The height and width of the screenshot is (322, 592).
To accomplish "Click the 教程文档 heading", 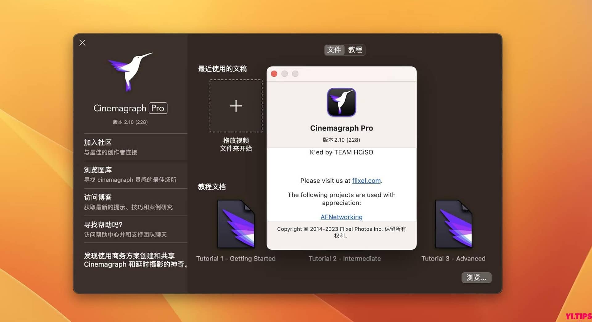I will pyautogui.click(x=212, y=187).
